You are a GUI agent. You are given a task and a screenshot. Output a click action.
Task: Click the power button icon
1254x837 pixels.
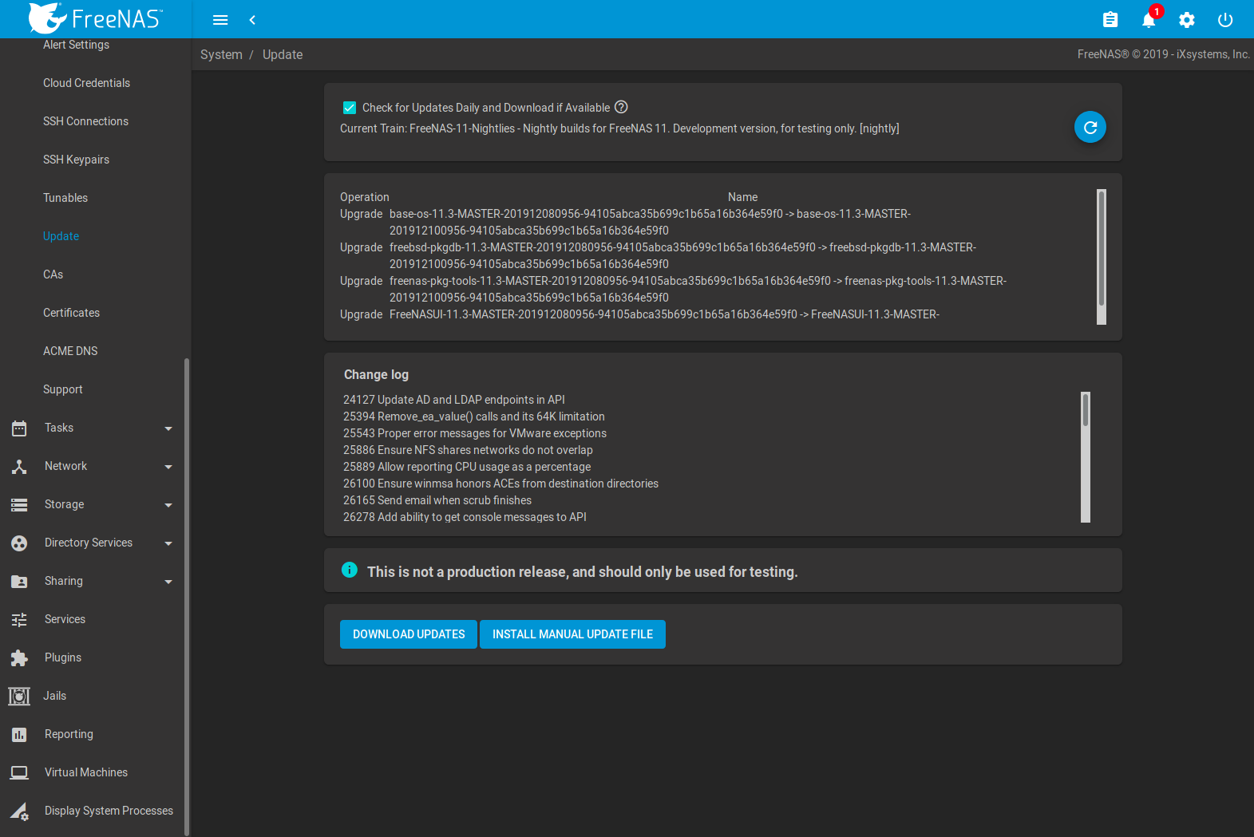(1225, 20)
